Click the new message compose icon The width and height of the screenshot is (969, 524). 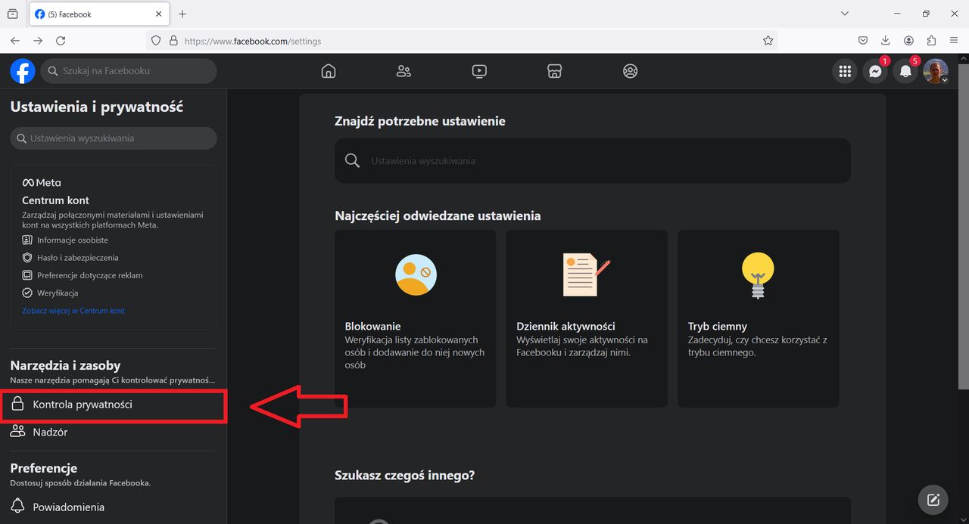click(933, 499)
